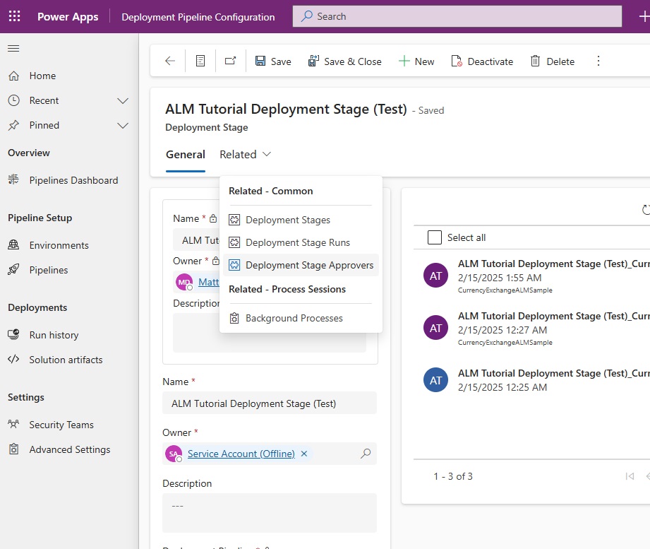The height and width of the screenshot is (549, 650).
Task: Choose Background Processes menu item
Action: coord(301,318)
